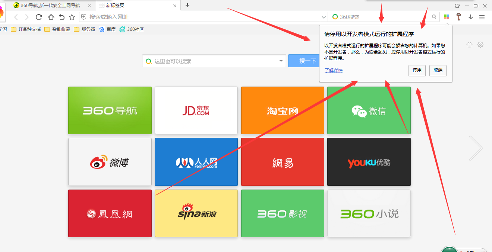Click the forward navigation arrow
The height and width of the screenshot is (252, 492).
pos(27,17)
